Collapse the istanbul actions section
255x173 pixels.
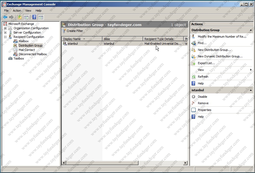point(251,90)
